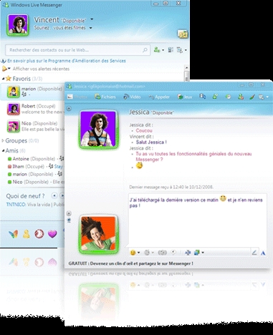This screenshot has width=273, height=335.
Task: Click the contact search field
Action: [x=78, y=50]
